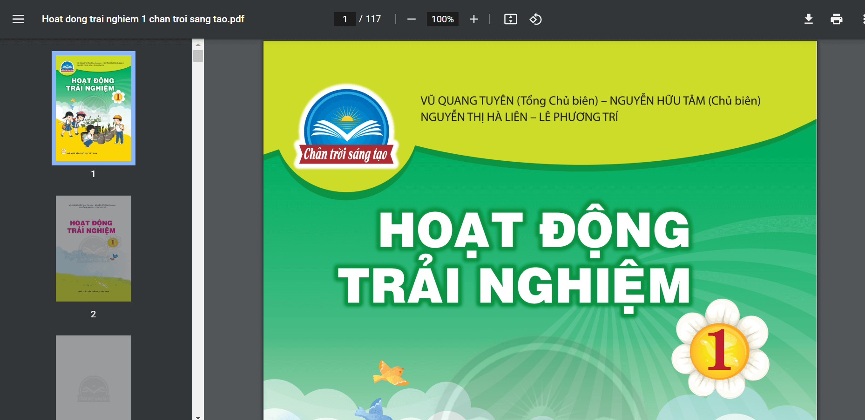Click the 'Chân trời sáng tạo' logo

[x=346, y=127]
